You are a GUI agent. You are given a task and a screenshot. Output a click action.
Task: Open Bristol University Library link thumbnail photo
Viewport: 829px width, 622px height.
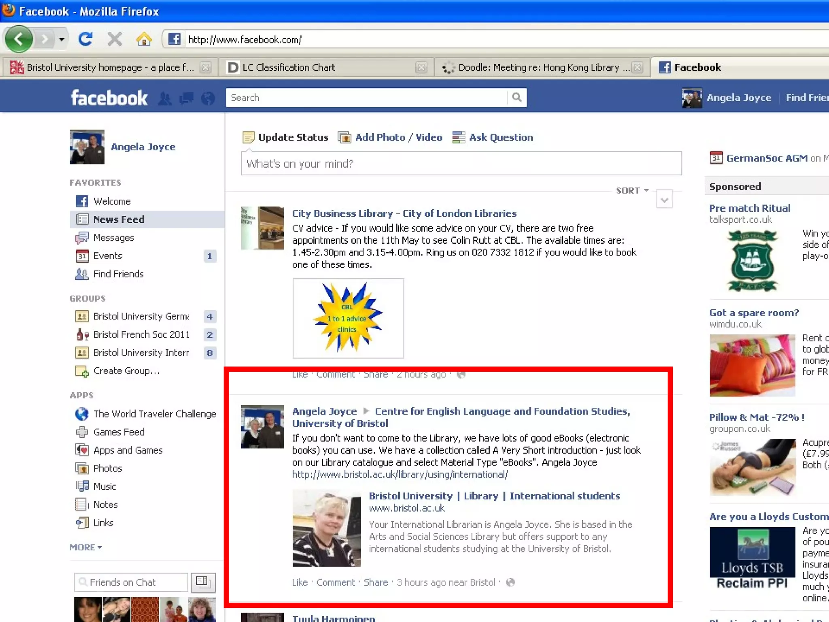pyautogui.click(x=327, y=528)
